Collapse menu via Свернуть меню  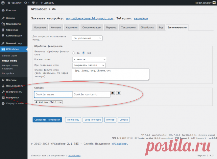pos(15,103)
